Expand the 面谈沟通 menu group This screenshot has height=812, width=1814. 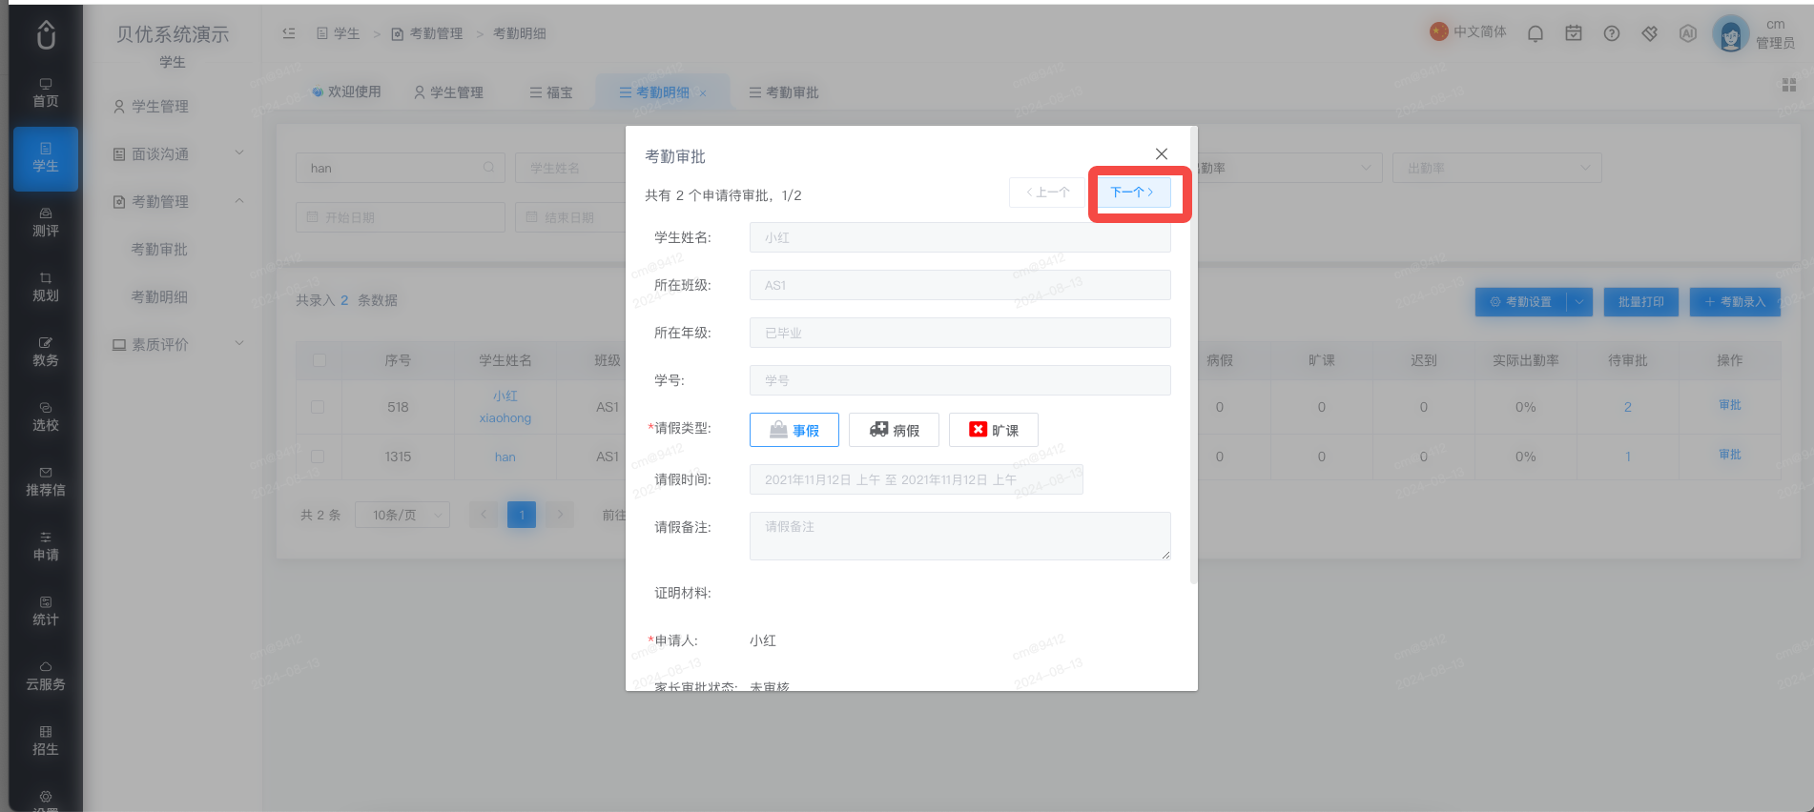pos(178,153)
